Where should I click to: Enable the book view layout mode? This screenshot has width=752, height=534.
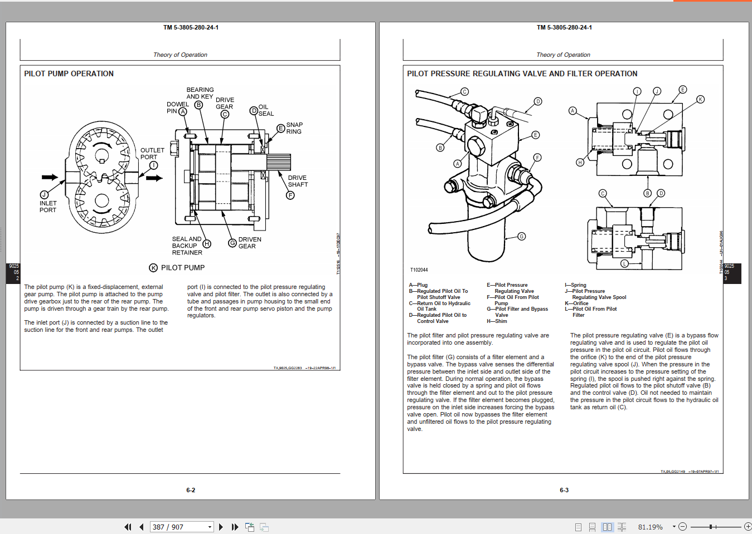pos(622,527)
